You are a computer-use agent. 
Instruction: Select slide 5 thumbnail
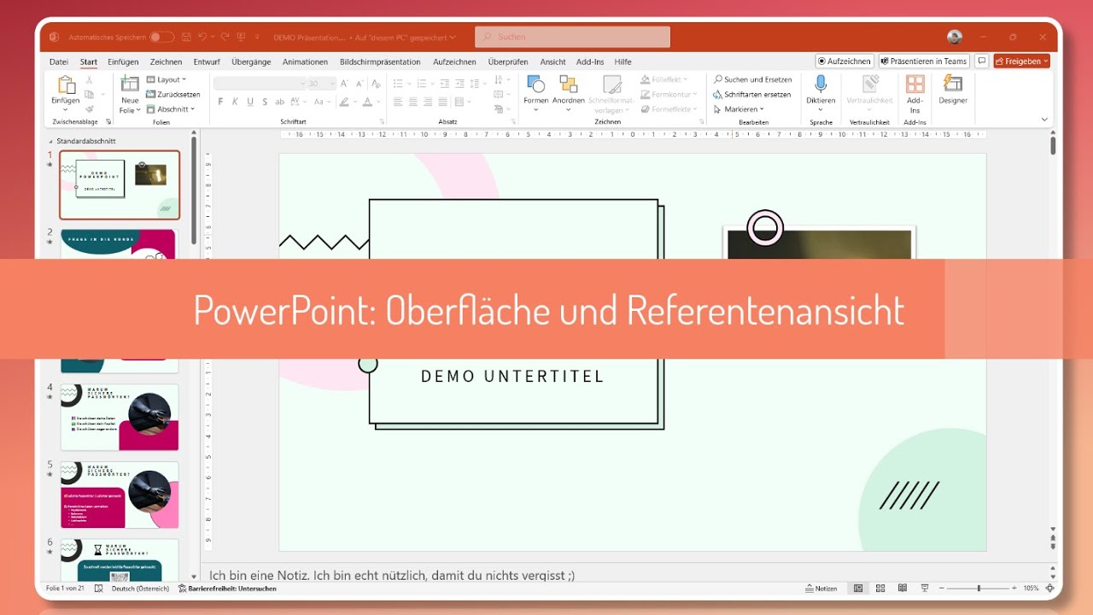tap(120, 495)
